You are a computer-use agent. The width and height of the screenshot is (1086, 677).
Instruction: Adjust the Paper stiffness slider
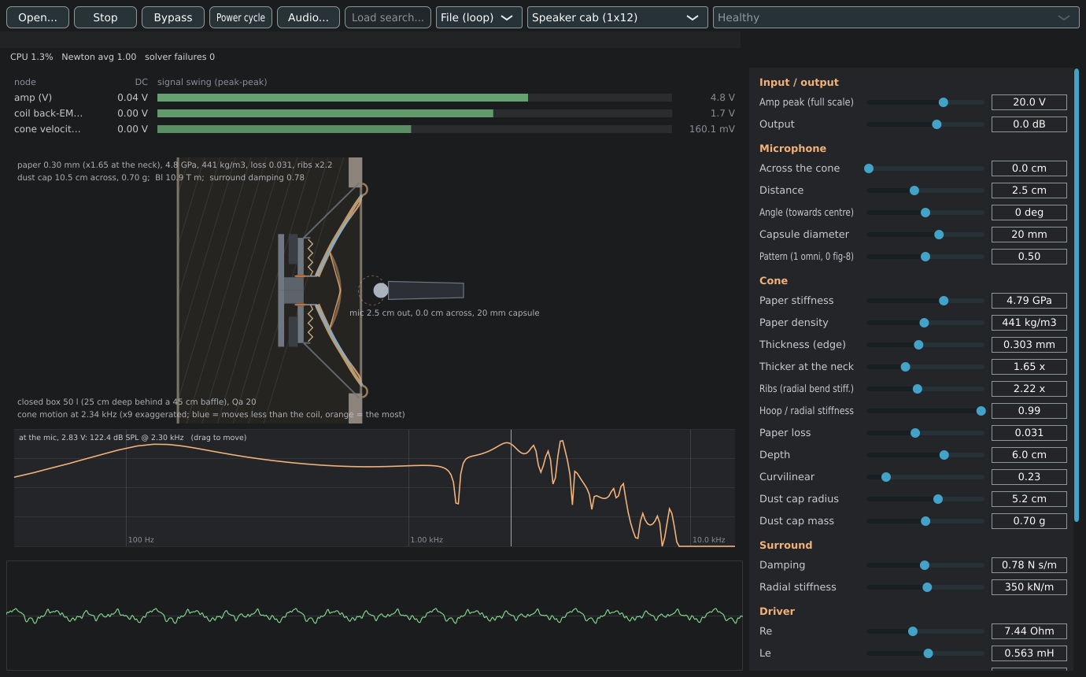coord(925,301)
